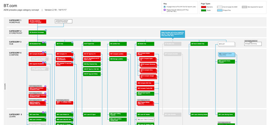Open the 3E Mobile Hub node
272x125 pixels.
[145, 44]
